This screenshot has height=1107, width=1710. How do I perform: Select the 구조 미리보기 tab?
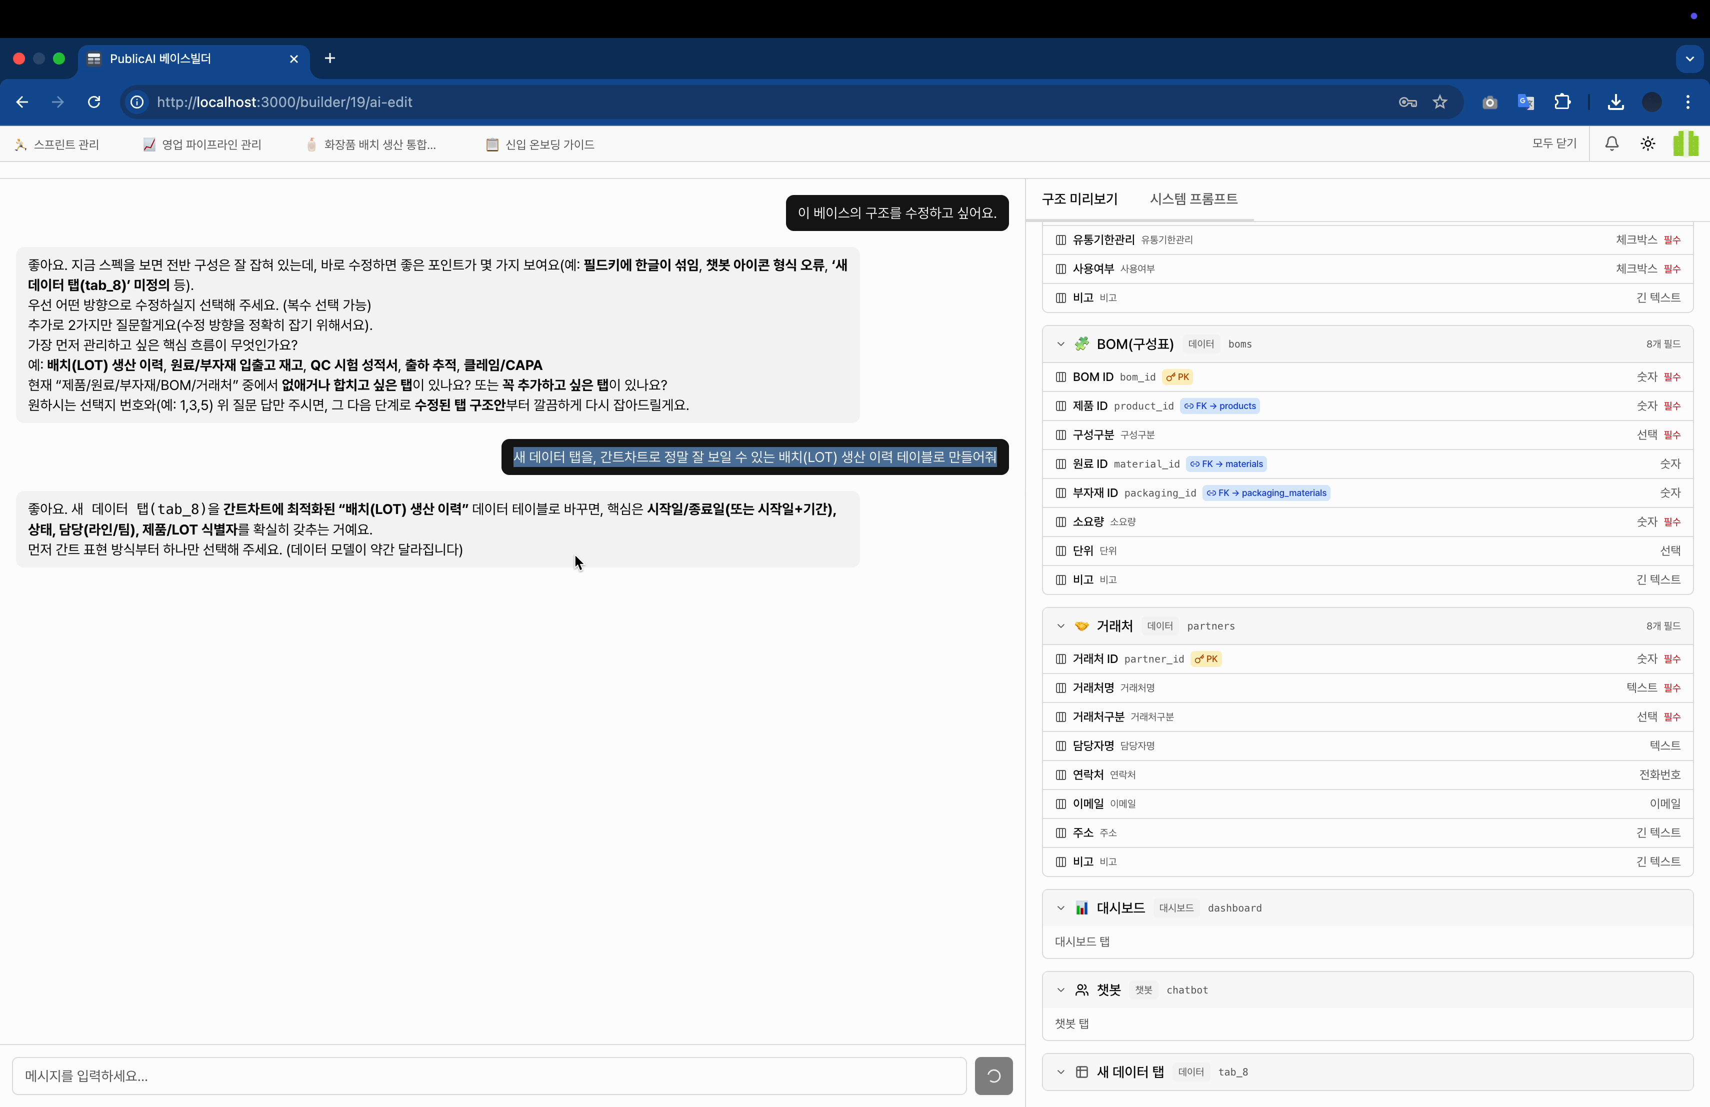tap(1079, 199)
